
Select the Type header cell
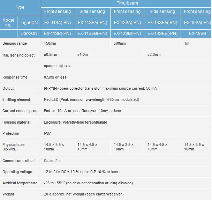pos(20,7)
